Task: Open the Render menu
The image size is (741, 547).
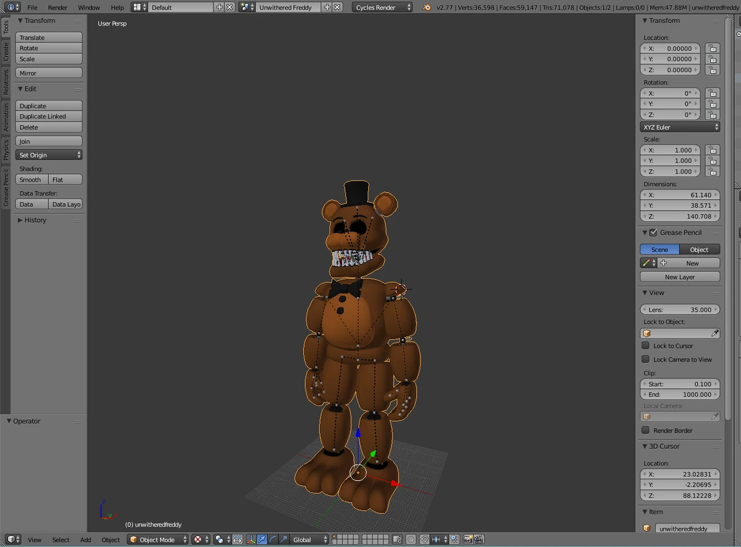Action: pos(57,7)
